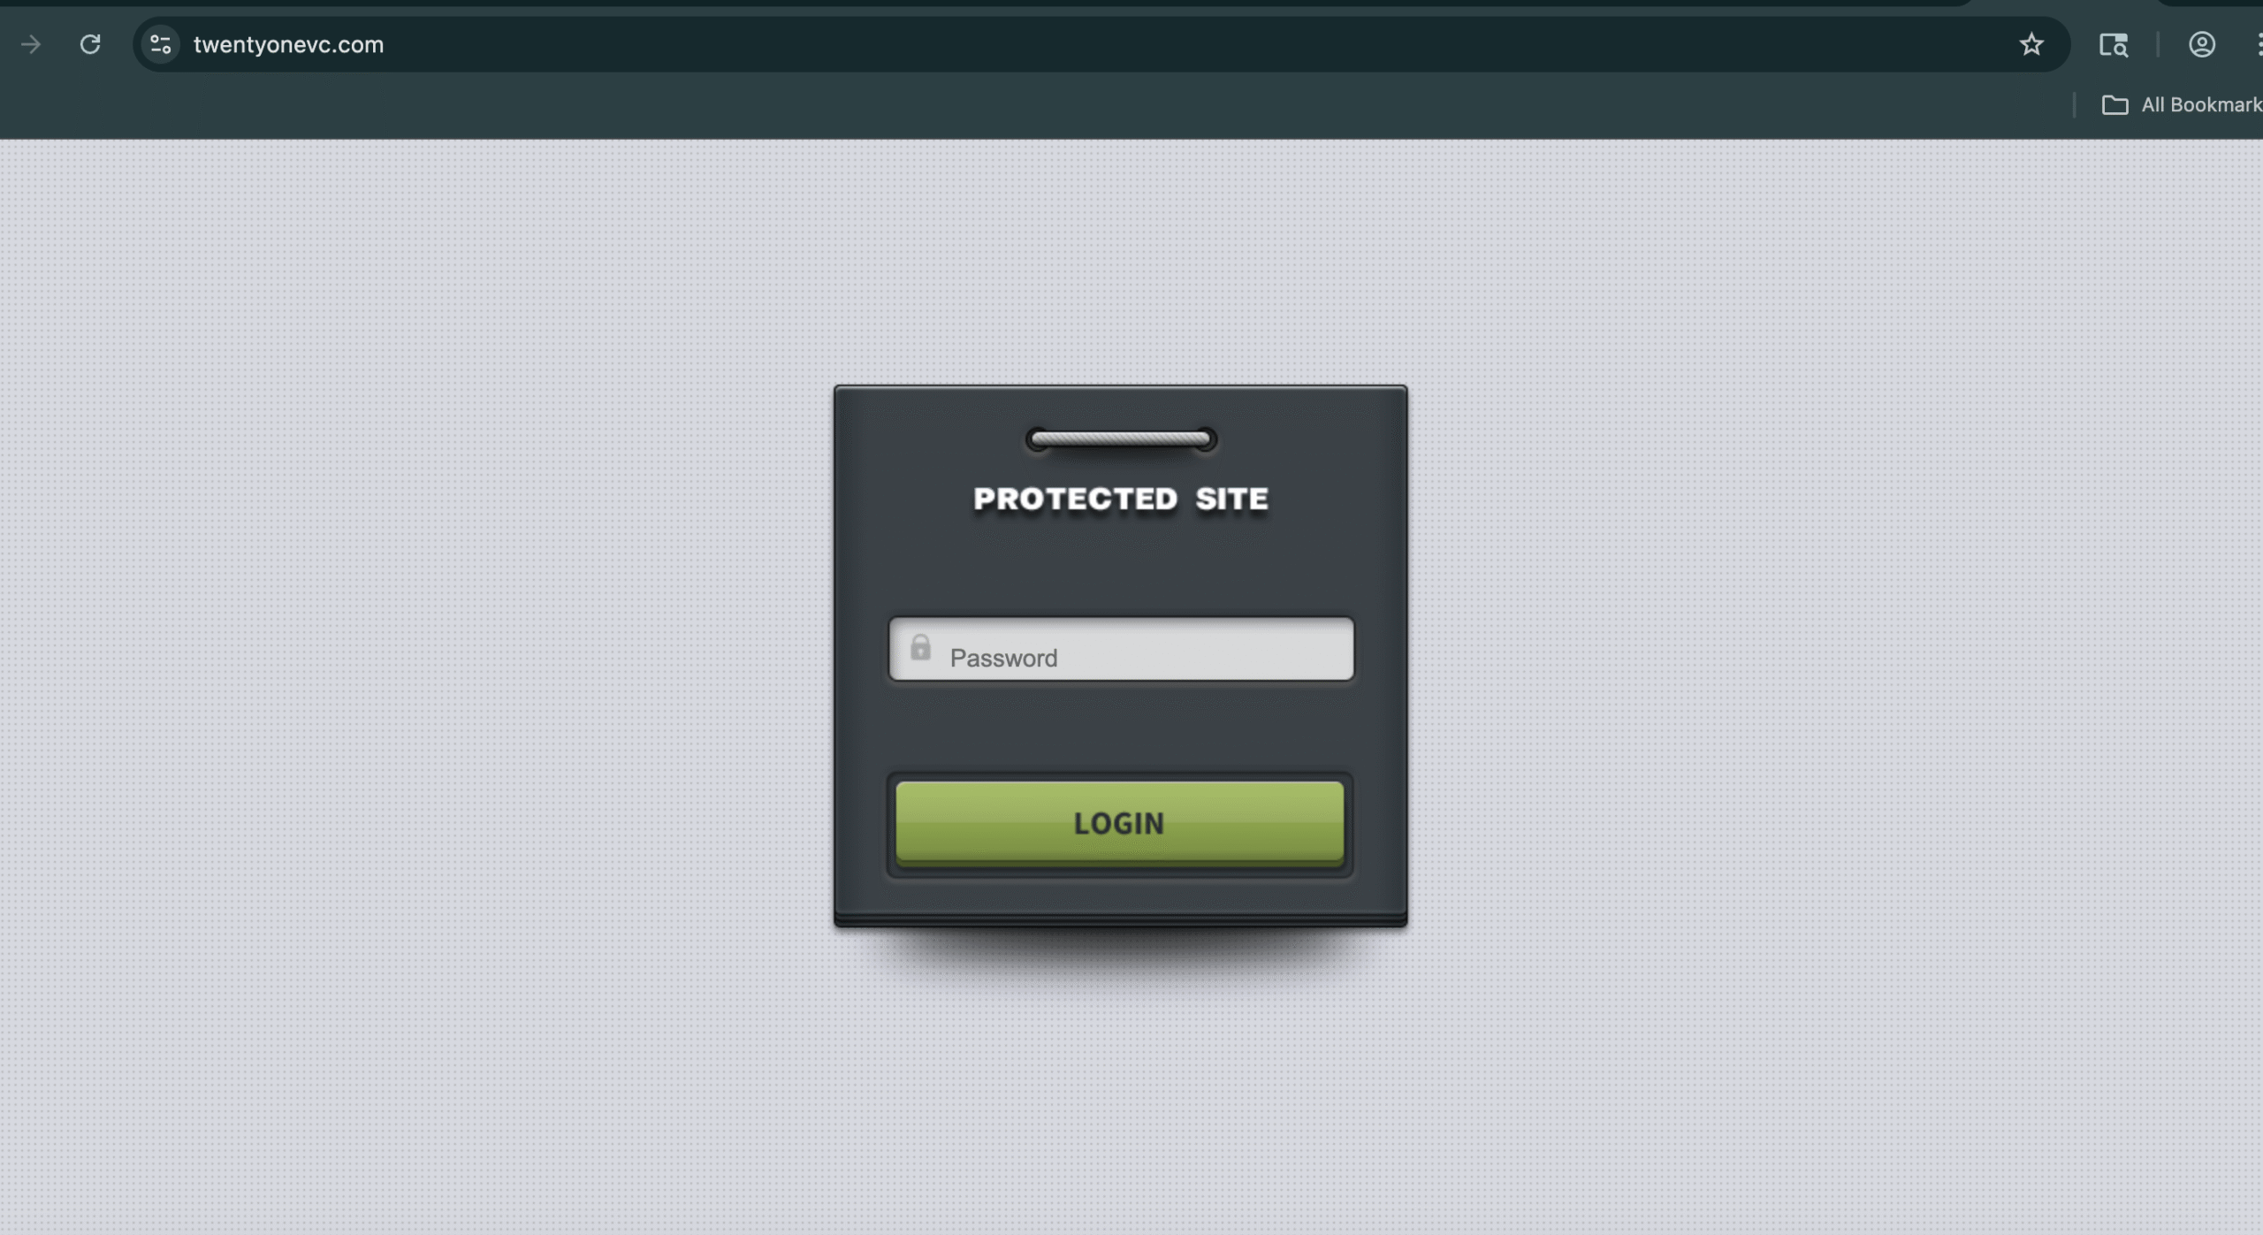Select the twentyonevc.com URL text
Viewport: 2263px width, 1235px height.
(288, 45)
